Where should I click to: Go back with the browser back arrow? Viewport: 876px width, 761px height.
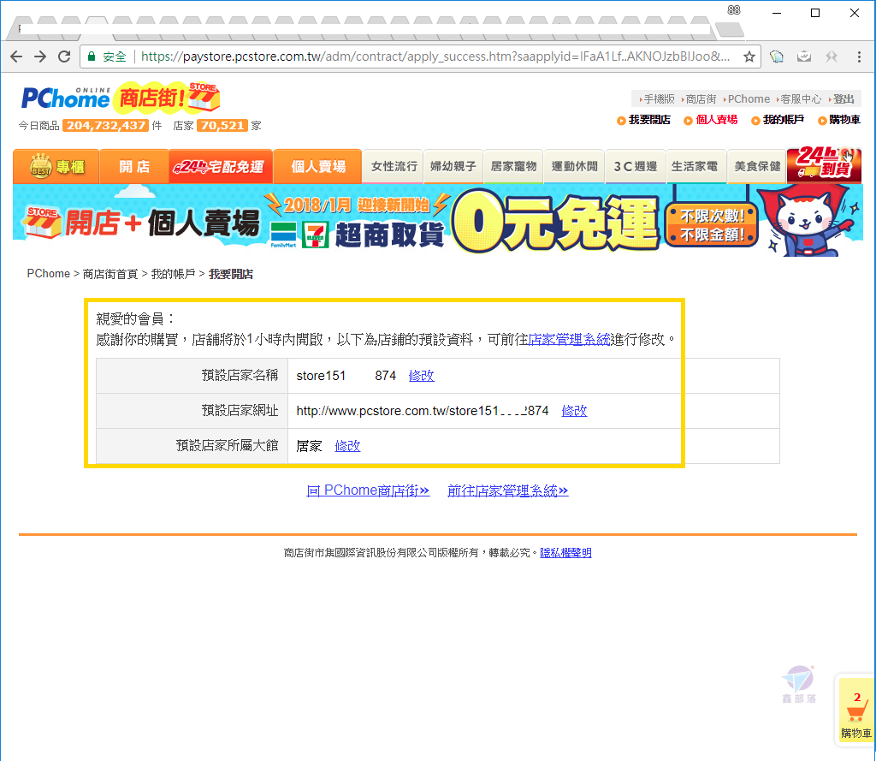(16, 56)
